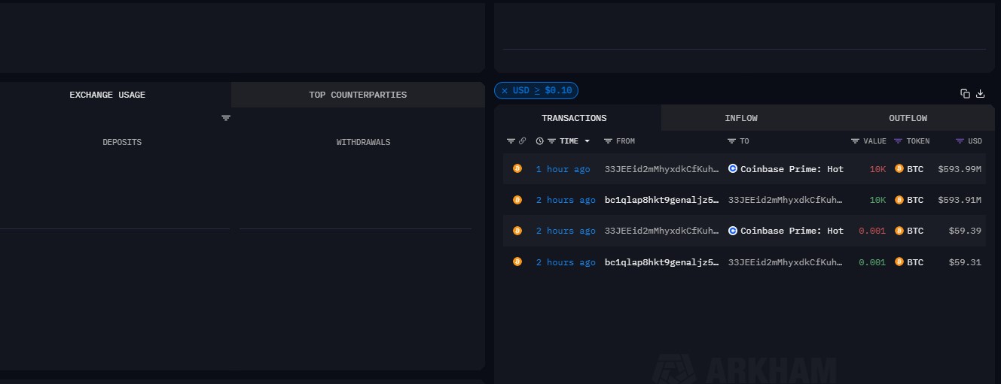Remove the USD ≥ $0.10 filter chip
This screenshot has width=1001, height=384.
pyautogui.click(x=505, y=90)
